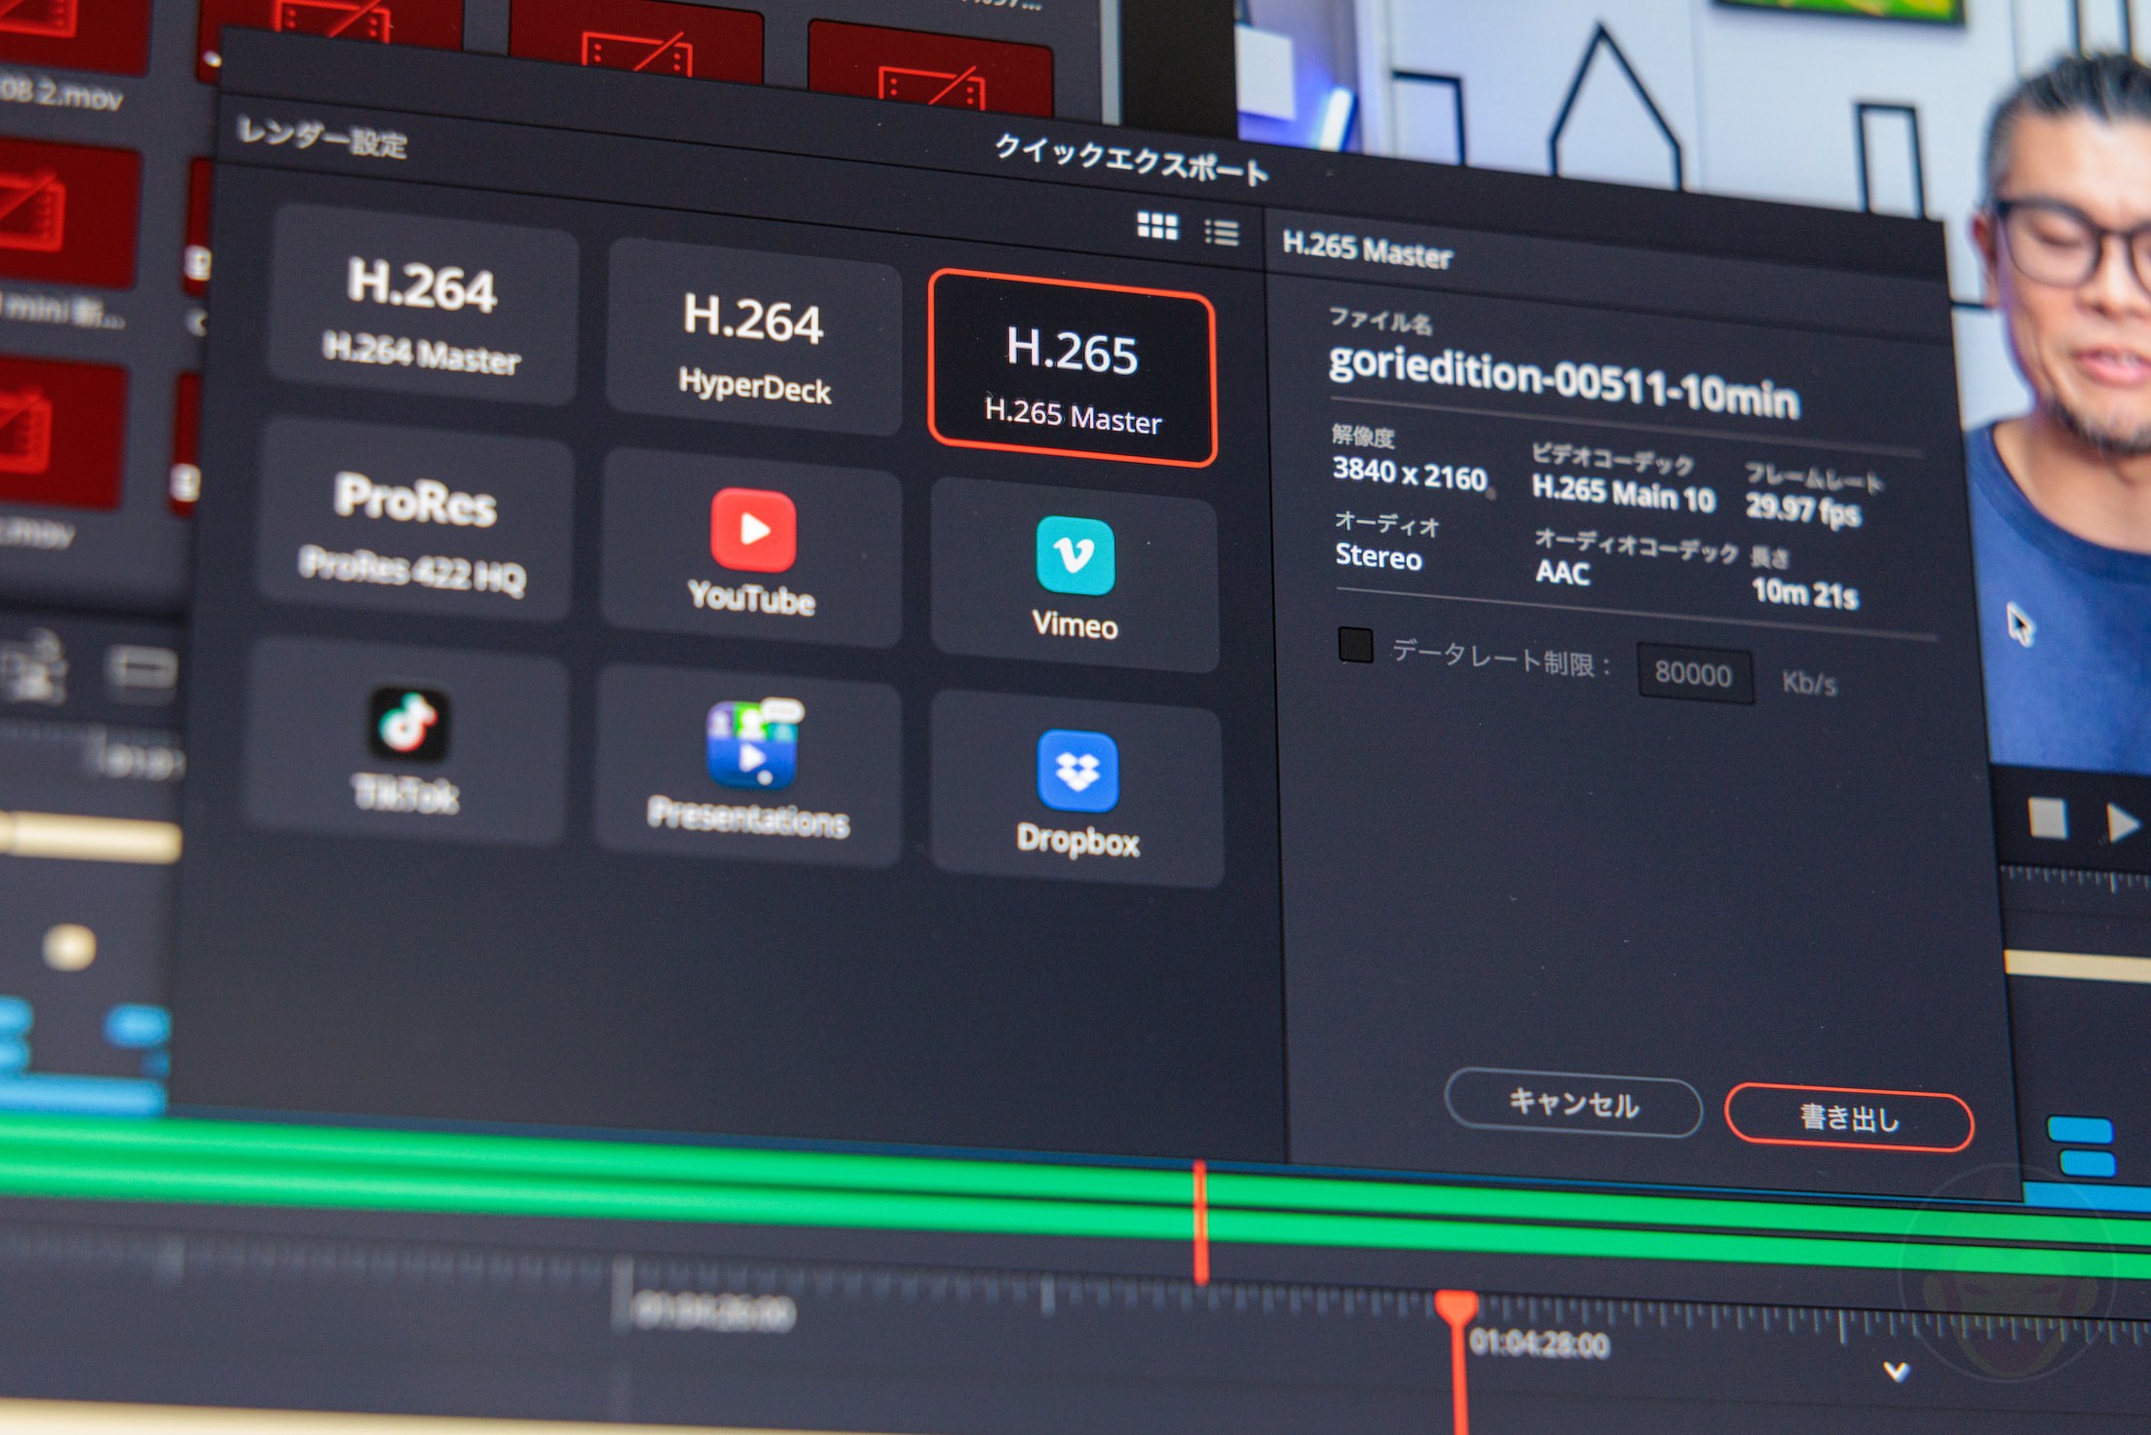The width and height of the screenshot is (2151, 1435).
Task: Open the レンダー設定 render settings tab
Action: 322,136
